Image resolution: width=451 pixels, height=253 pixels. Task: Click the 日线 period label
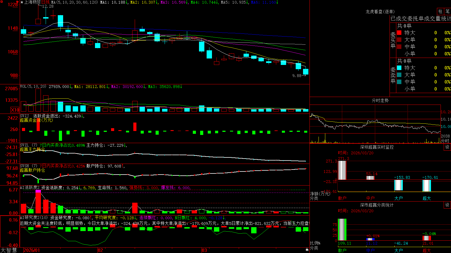point(45,2)
